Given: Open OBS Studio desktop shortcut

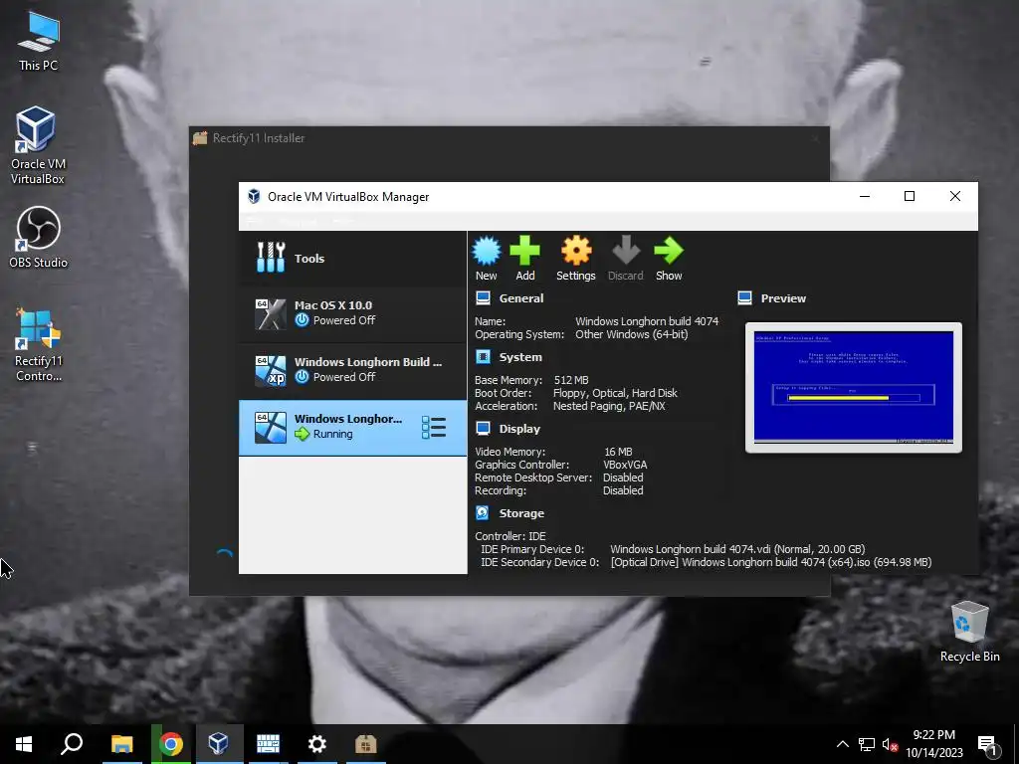Looking at the screenshot, I should pos(38,237).
